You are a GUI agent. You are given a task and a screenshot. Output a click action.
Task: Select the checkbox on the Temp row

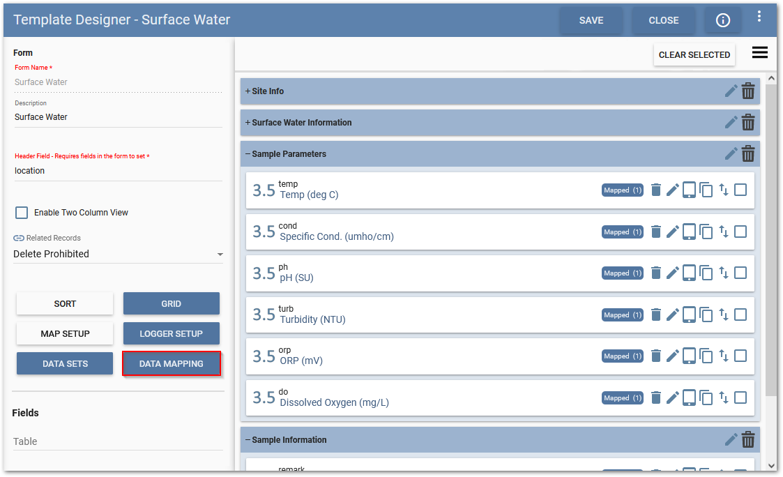(741, 190)
